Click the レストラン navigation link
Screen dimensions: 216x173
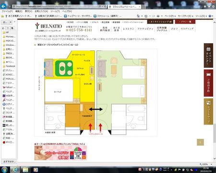tap(129, 29)
